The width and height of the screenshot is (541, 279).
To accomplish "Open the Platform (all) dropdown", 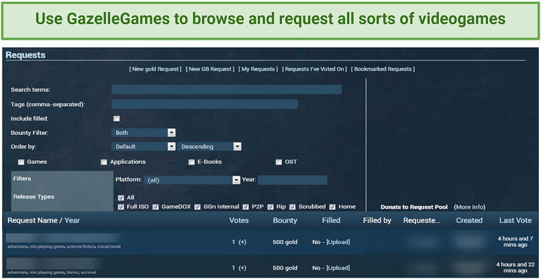I will tap(191, 180).
